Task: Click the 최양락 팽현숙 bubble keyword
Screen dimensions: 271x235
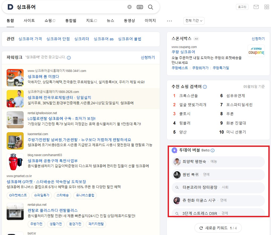Action: [x=218, y=162]
